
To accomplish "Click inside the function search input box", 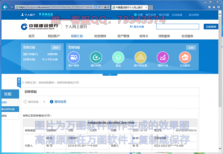I will click(x=177, y=27).
